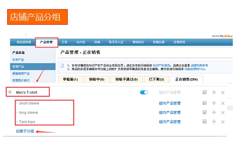This screenshot has width=240, height=146.
Task: Select the Tank tops subgroup
Action: (x=27, y=122)
